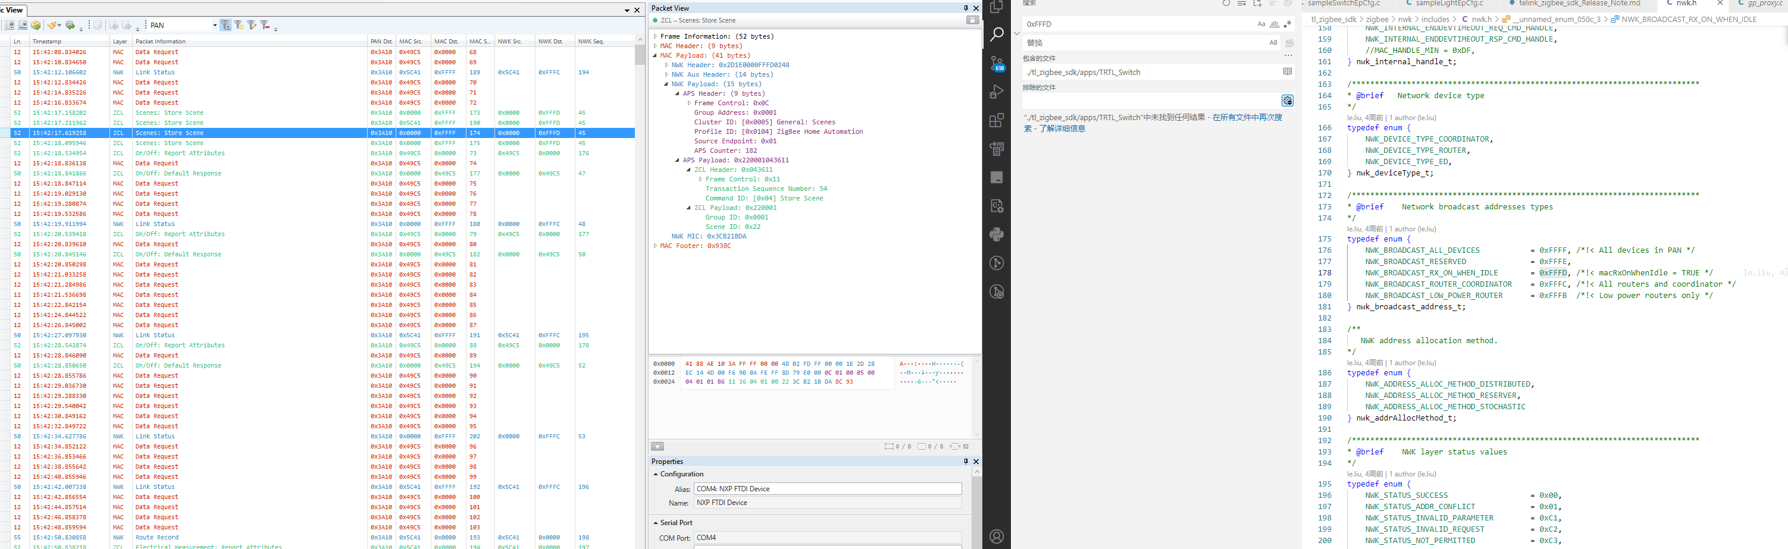Viewport: 1788px width, 549px height.
Task: Click the edit filter funnel with pencil
Action: pyautogui.click(x=252, y=25)
